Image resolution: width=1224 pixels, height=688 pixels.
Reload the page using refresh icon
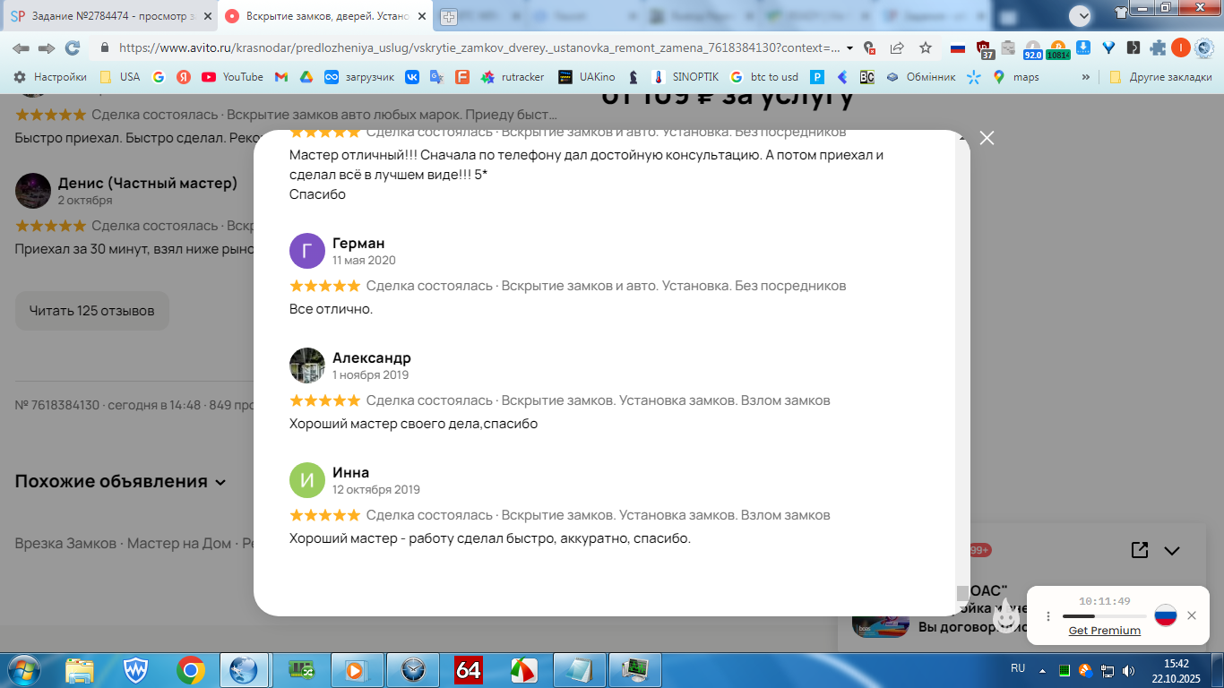[73, 48]
